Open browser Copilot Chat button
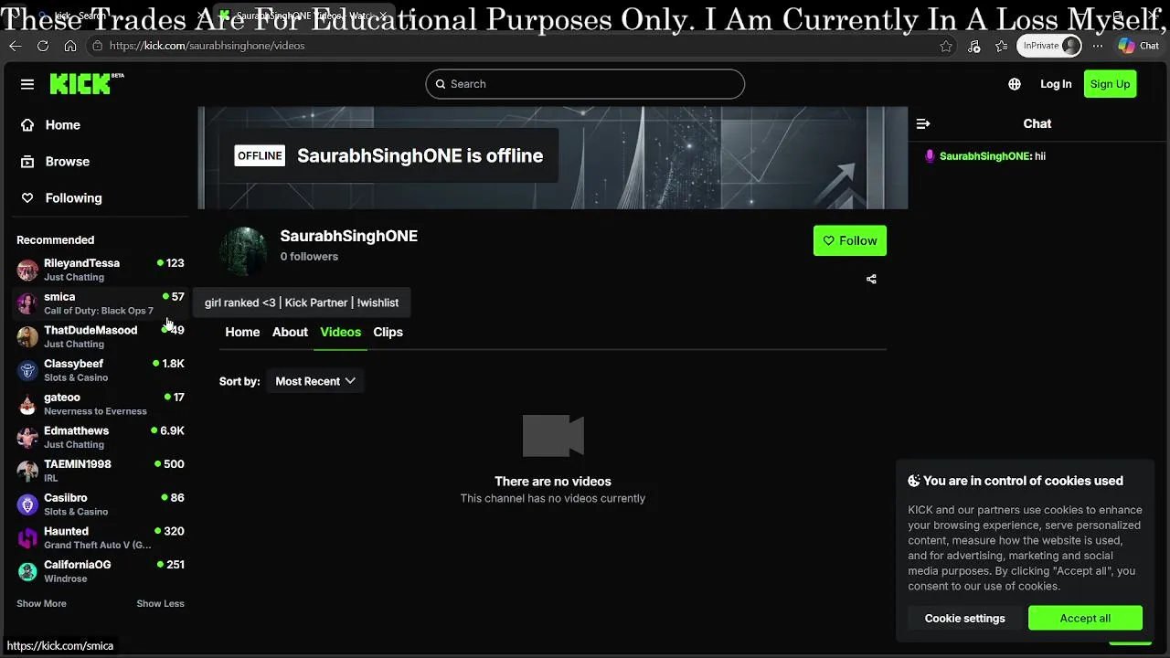Screen dimensions: 1170x658 point(1139,46)
